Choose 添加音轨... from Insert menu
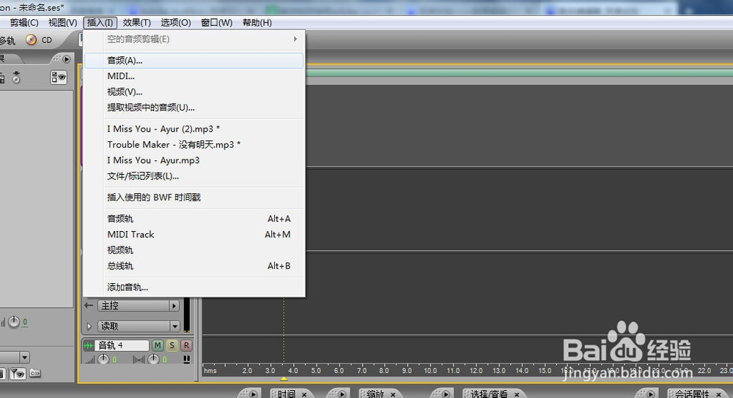The height and width of the screenshot is (398, 733). click(x=194, y=287)
